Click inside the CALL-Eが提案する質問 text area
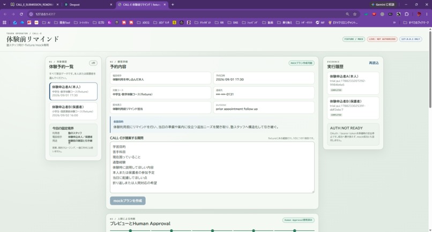This screenshot has height=232, width=432. click(212, 167)
